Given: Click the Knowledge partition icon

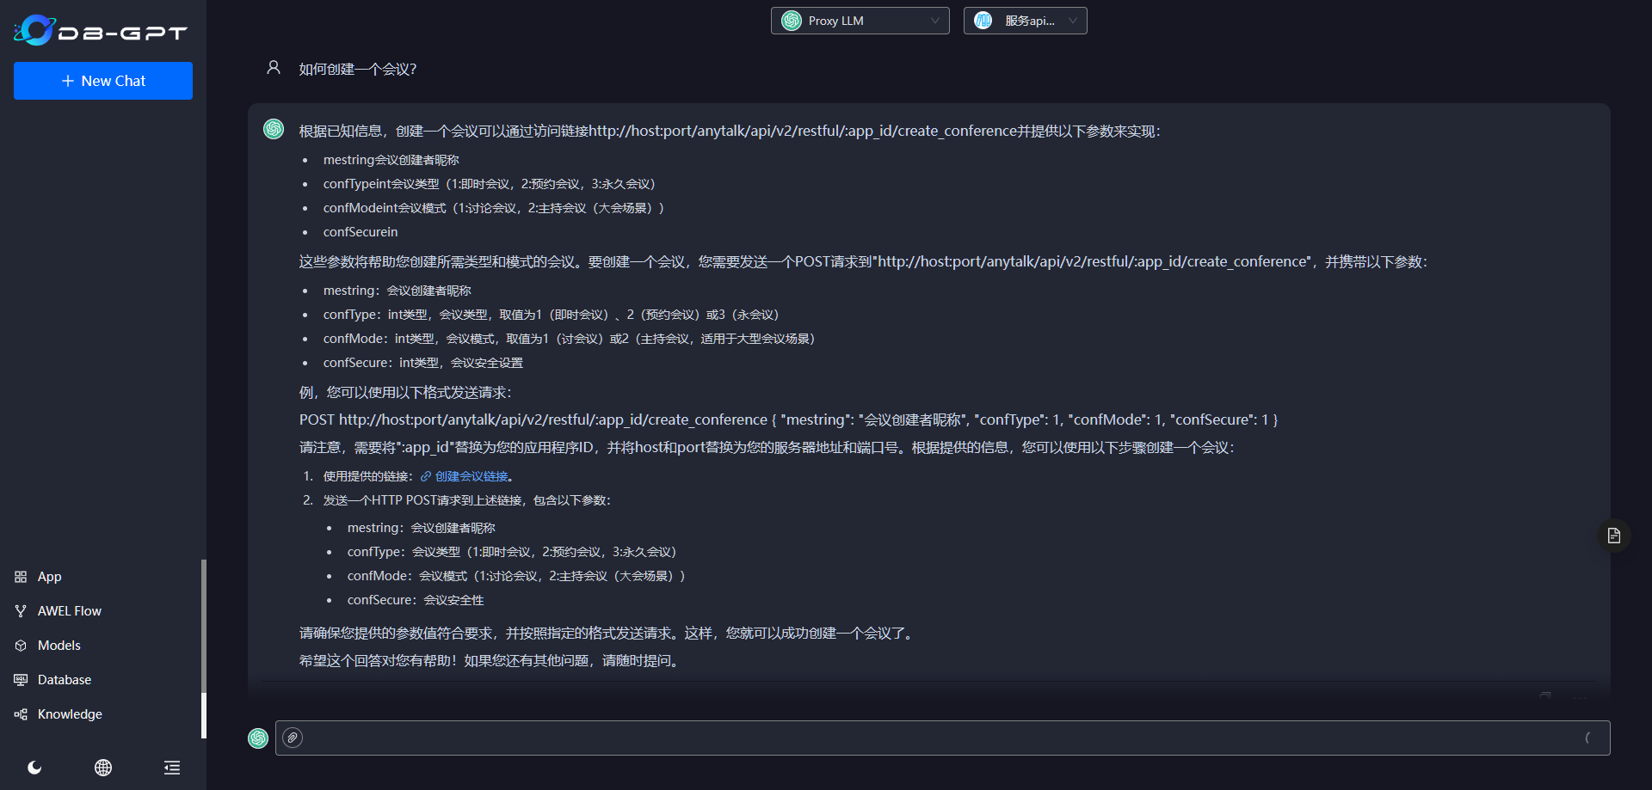Looking at the screenshot, I should pos(21,714).
